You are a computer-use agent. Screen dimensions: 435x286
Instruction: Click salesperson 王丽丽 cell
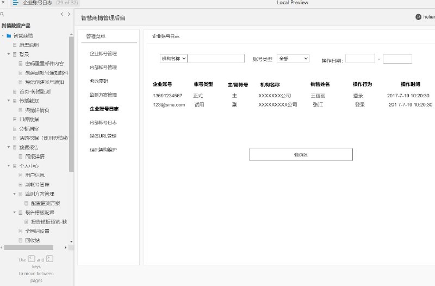(318, 96)
